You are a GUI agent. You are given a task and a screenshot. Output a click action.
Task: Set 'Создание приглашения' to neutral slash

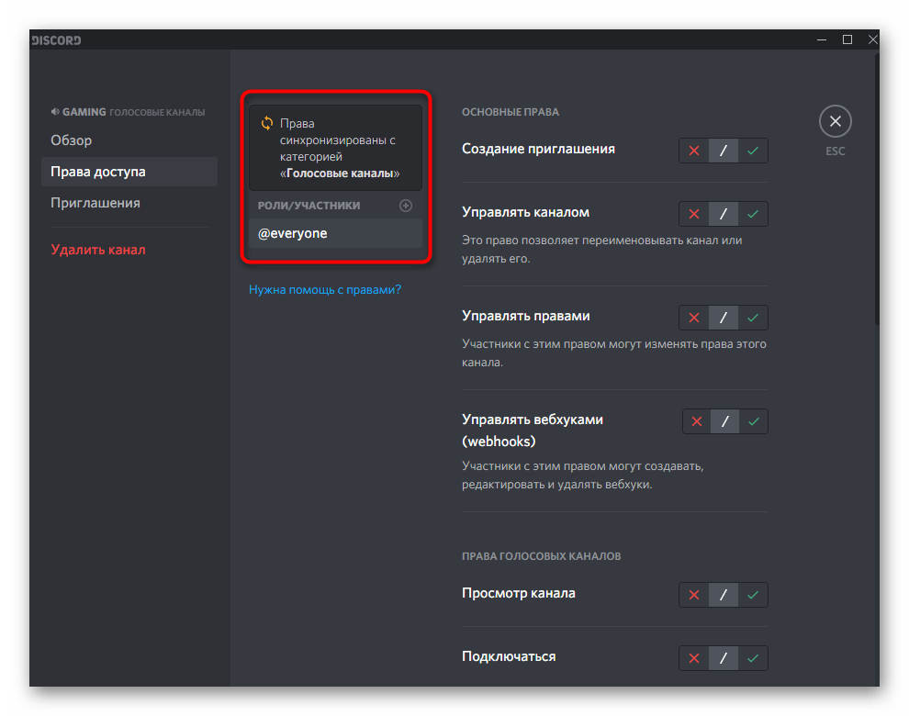coord(724,151)
